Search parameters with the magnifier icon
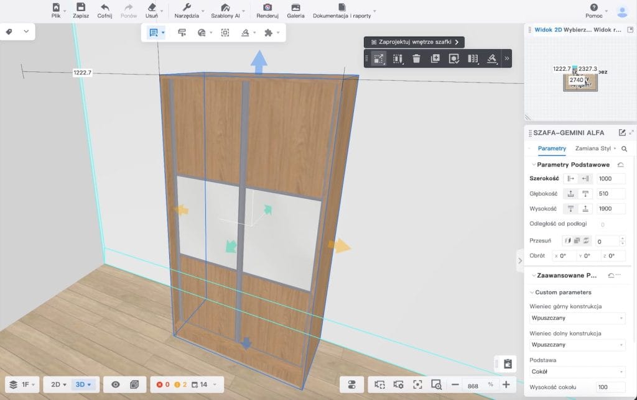 (x=625, y=149)
